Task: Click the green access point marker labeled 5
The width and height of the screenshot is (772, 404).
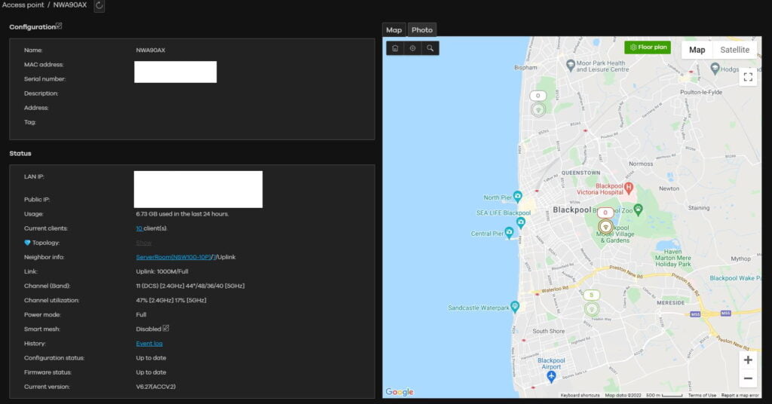Action: (x=592, y=308)
